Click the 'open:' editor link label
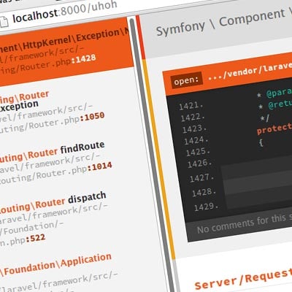This screenshot has width=292, height=292. tap(187, 80)
